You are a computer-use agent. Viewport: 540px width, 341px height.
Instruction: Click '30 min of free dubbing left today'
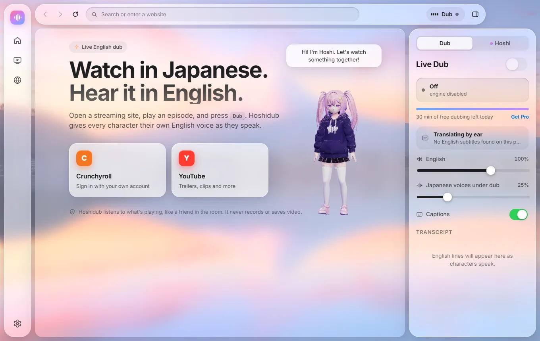point(455,117)
